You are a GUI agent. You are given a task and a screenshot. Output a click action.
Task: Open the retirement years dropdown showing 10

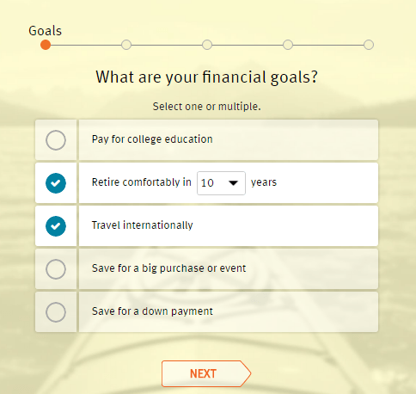pos(221,183)
